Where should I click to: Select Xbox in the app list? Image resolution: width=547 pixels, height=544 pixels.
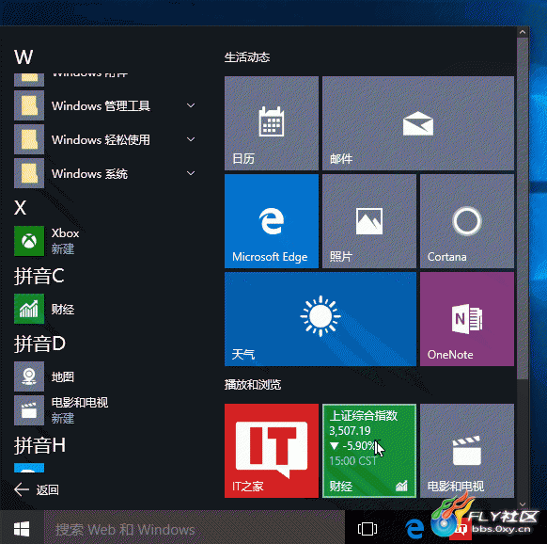pyautogui.click(x=104, y=241)
